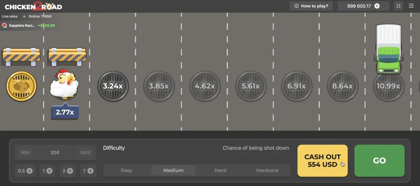
Task: Click the Chicken Road logo
Action: (x=33, y=6)
